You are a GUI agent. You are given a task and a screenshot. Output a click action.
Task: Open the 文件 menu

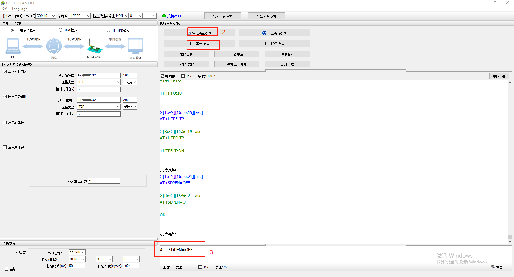pos(5,9)
